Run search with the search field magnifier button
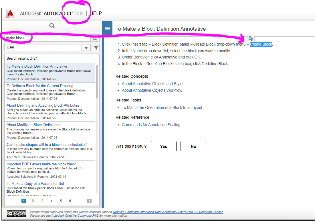The height and width of the screenshot is (221, 315). tap(95, 38)
